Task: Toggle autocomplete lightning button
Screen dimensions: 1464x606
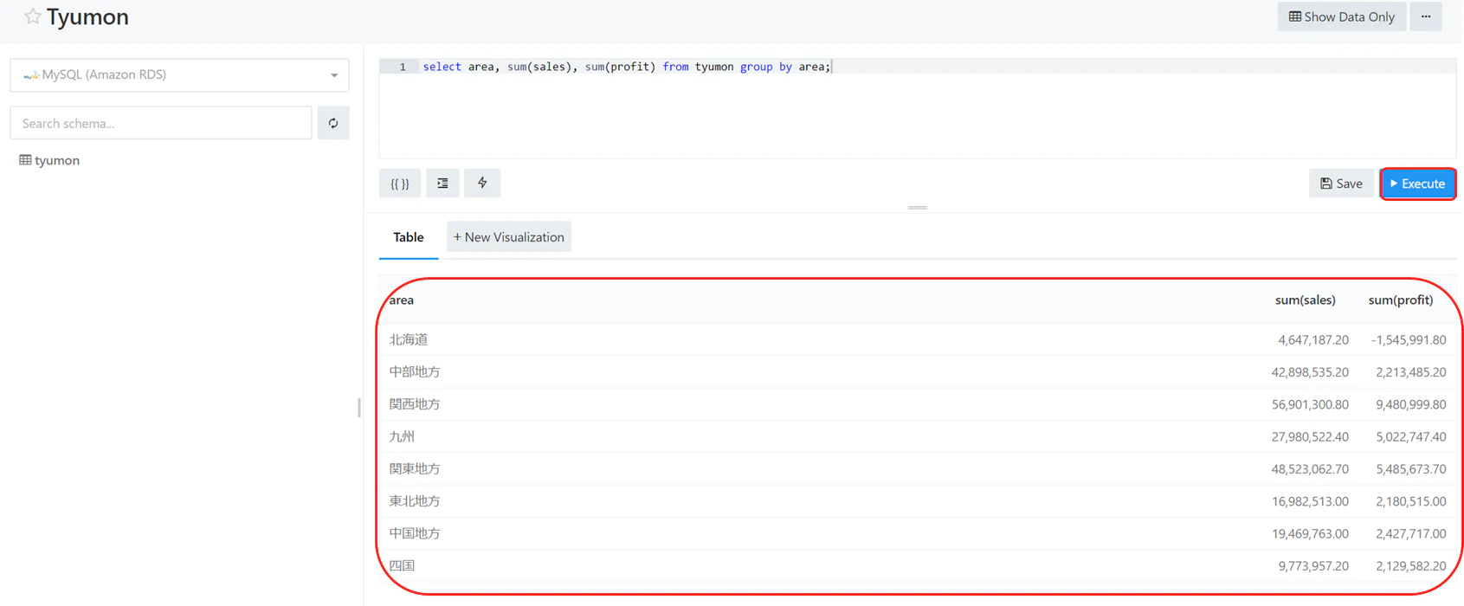Action: pos(482,184)
